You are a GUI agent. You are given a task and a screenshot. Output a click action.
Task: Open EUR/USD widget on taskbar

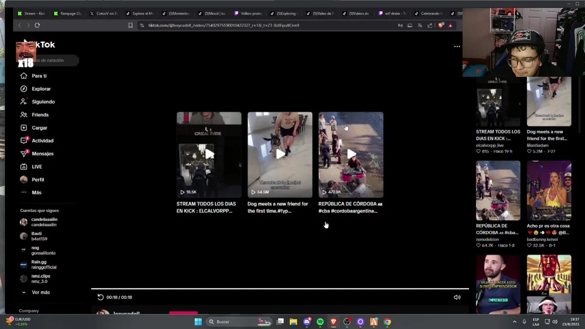18,322
